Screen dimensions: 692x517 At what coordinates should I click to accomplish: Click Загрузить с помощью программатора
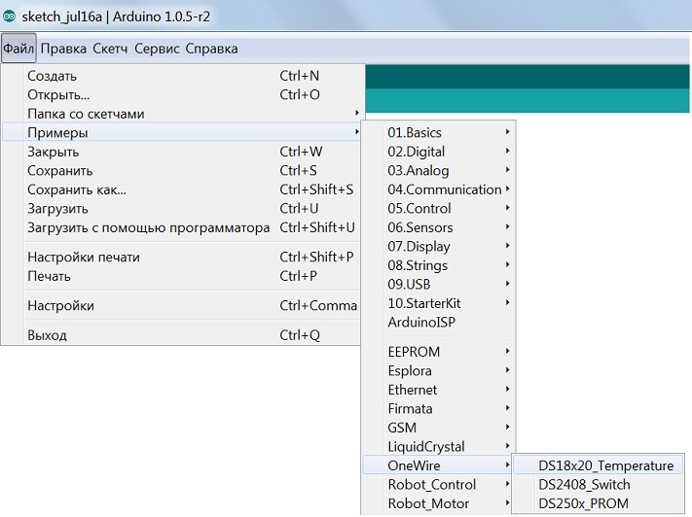coord(148,227)
